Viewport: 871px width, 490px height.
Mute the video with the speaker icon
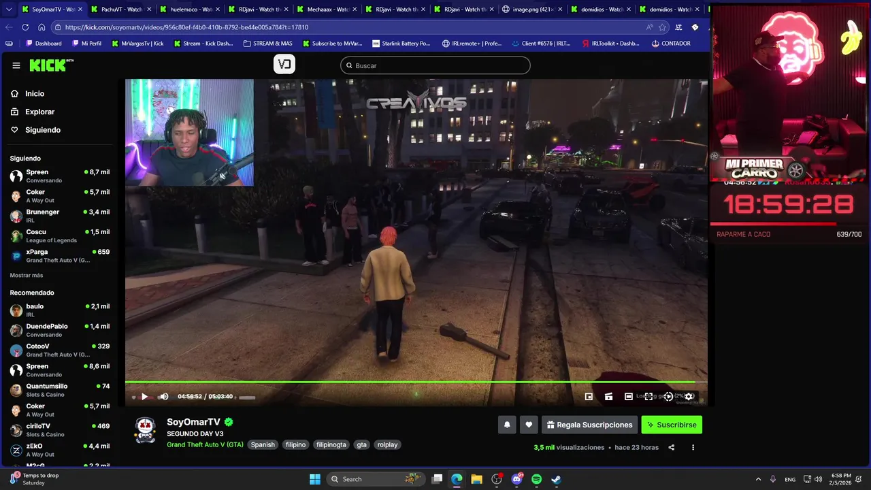[x=163, y=397]
